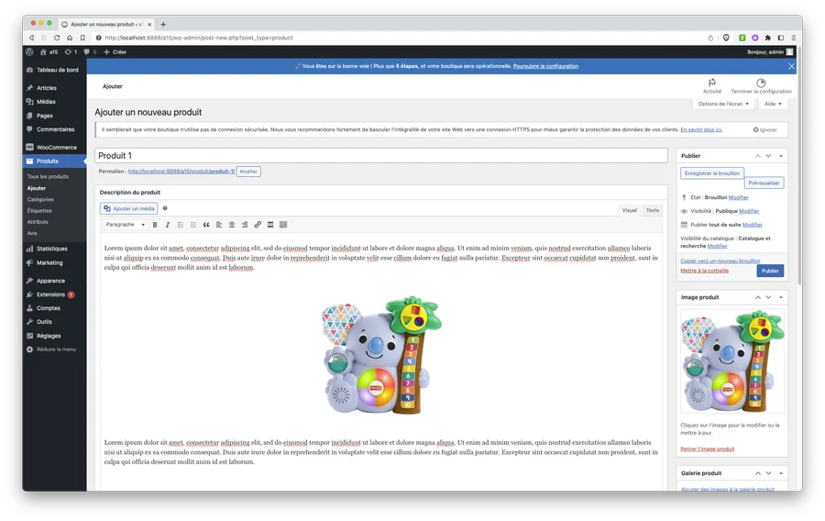Insert a numbered list
The image size is (825, 521).
193,225
